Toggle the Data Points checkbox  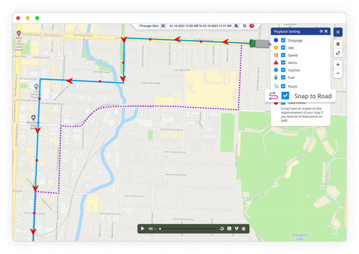click(283, 103)
